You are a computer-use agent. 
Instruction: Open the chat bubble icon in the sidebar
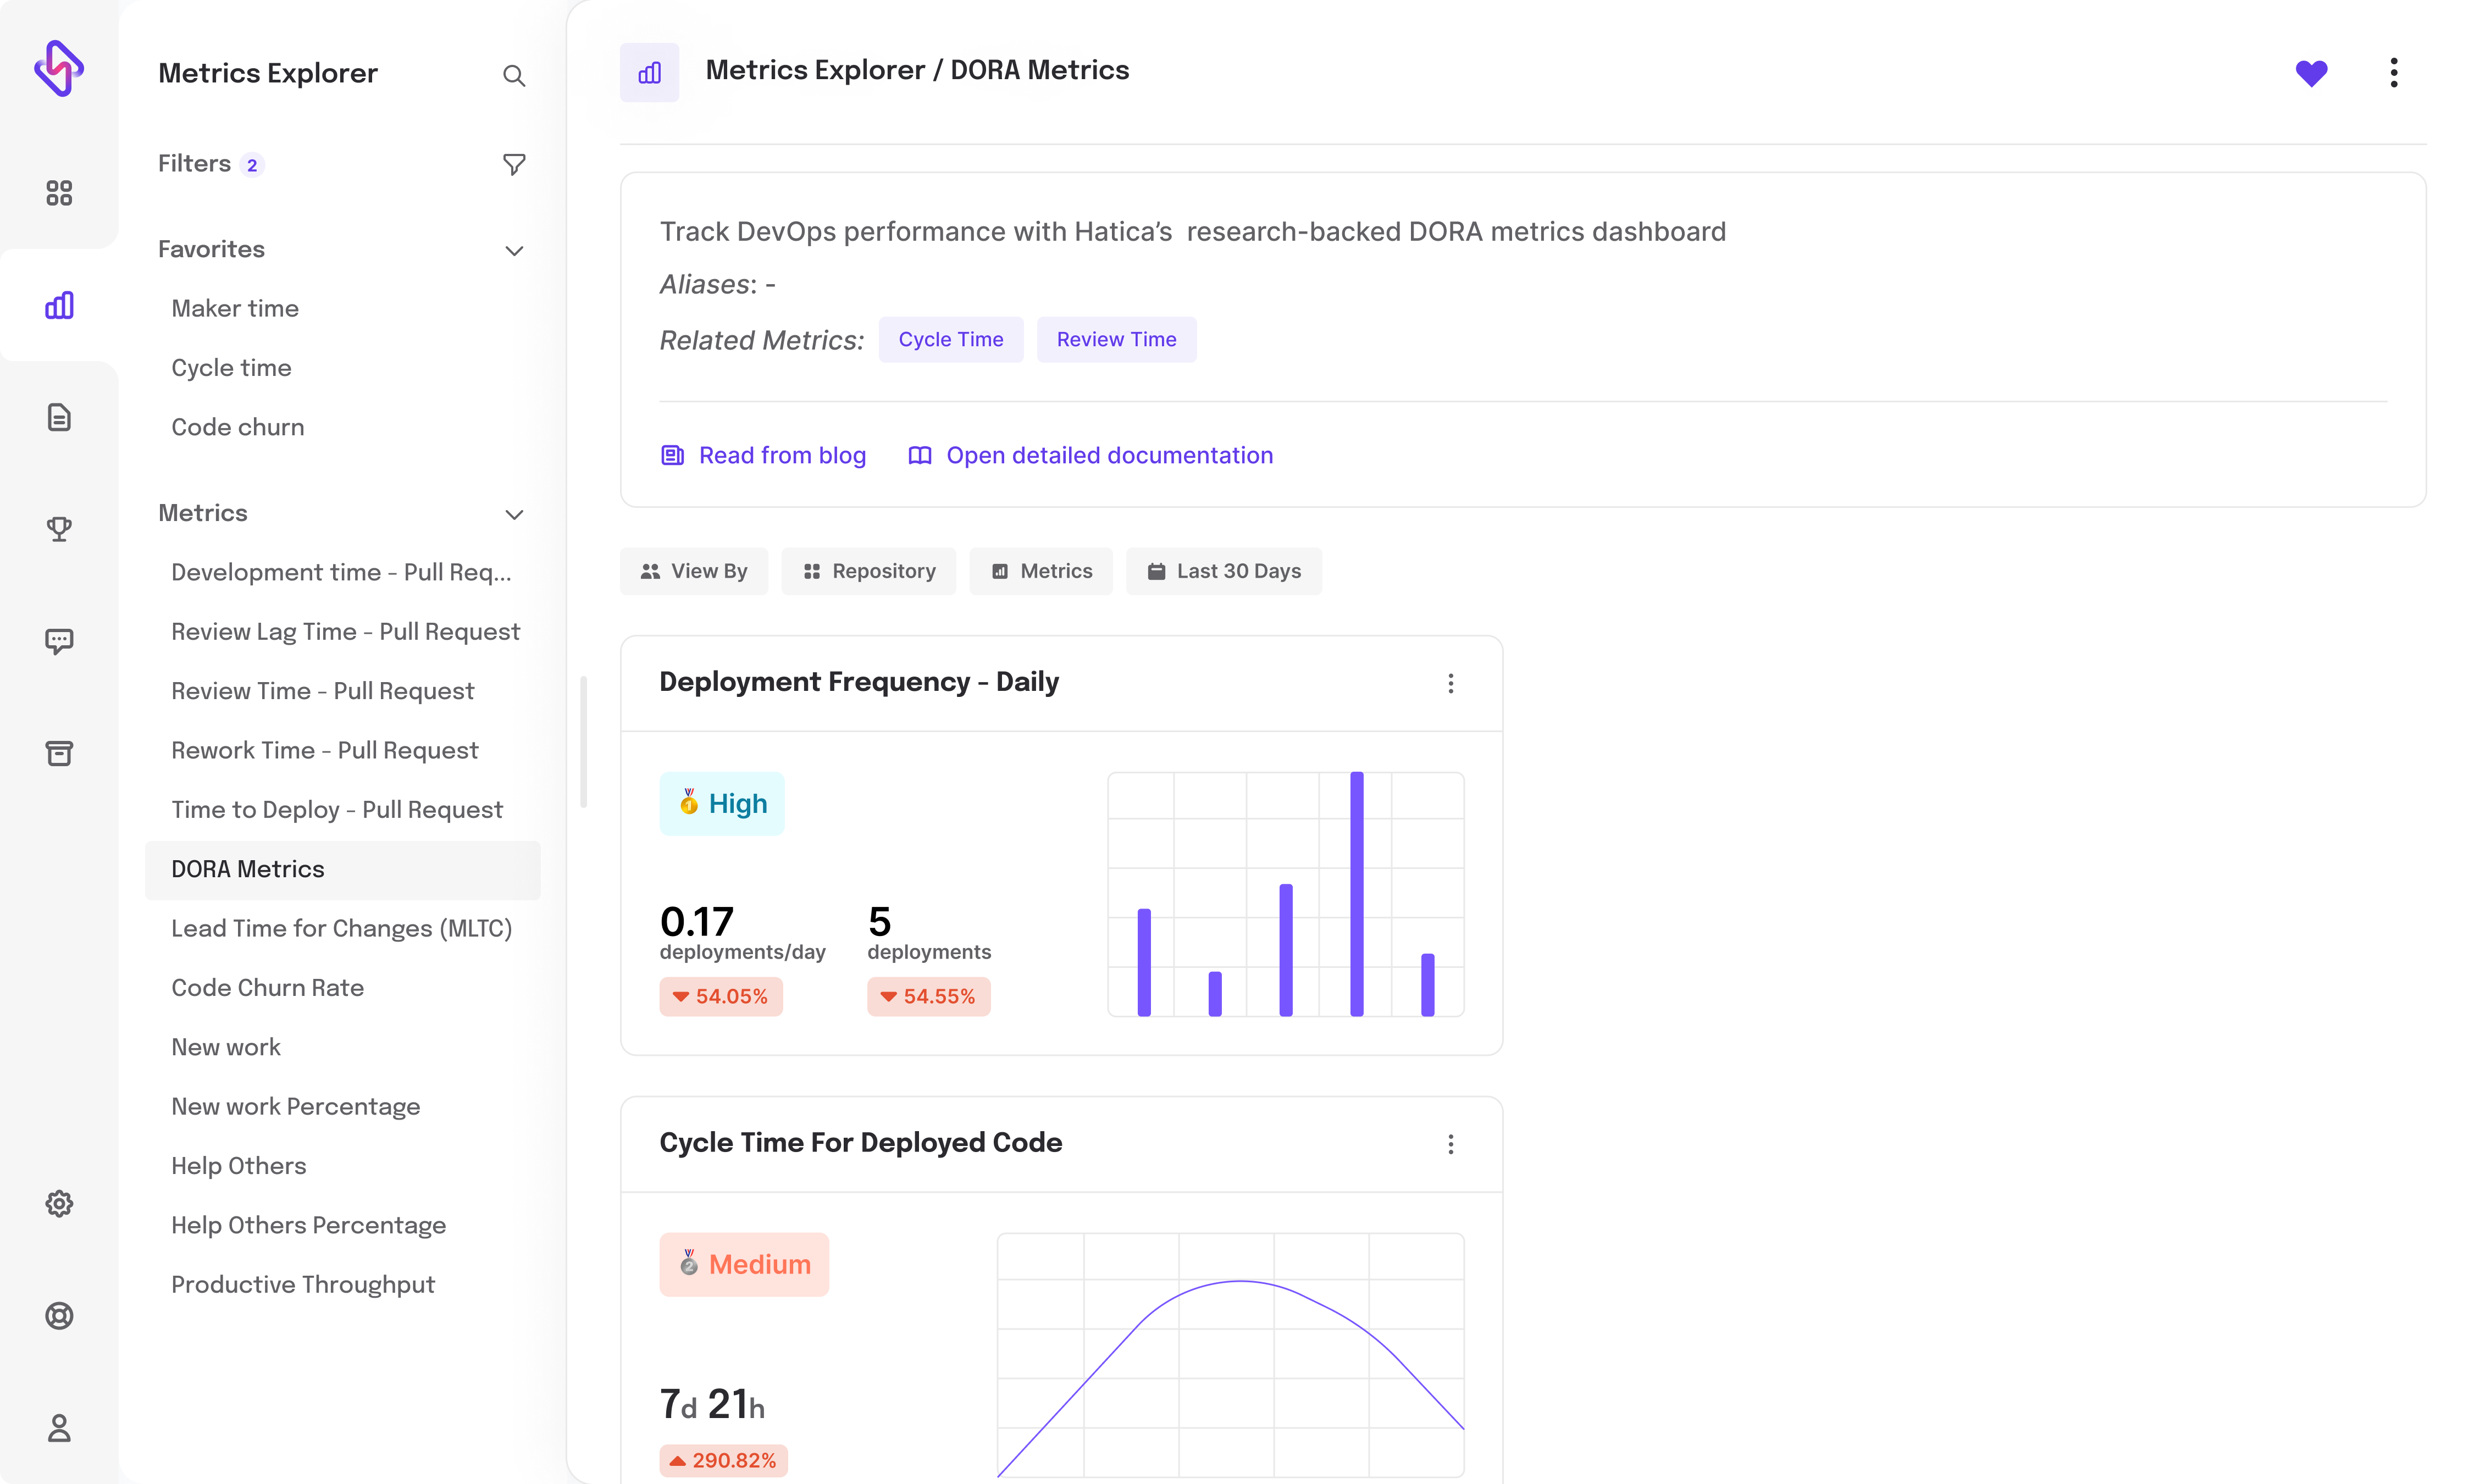59,641
